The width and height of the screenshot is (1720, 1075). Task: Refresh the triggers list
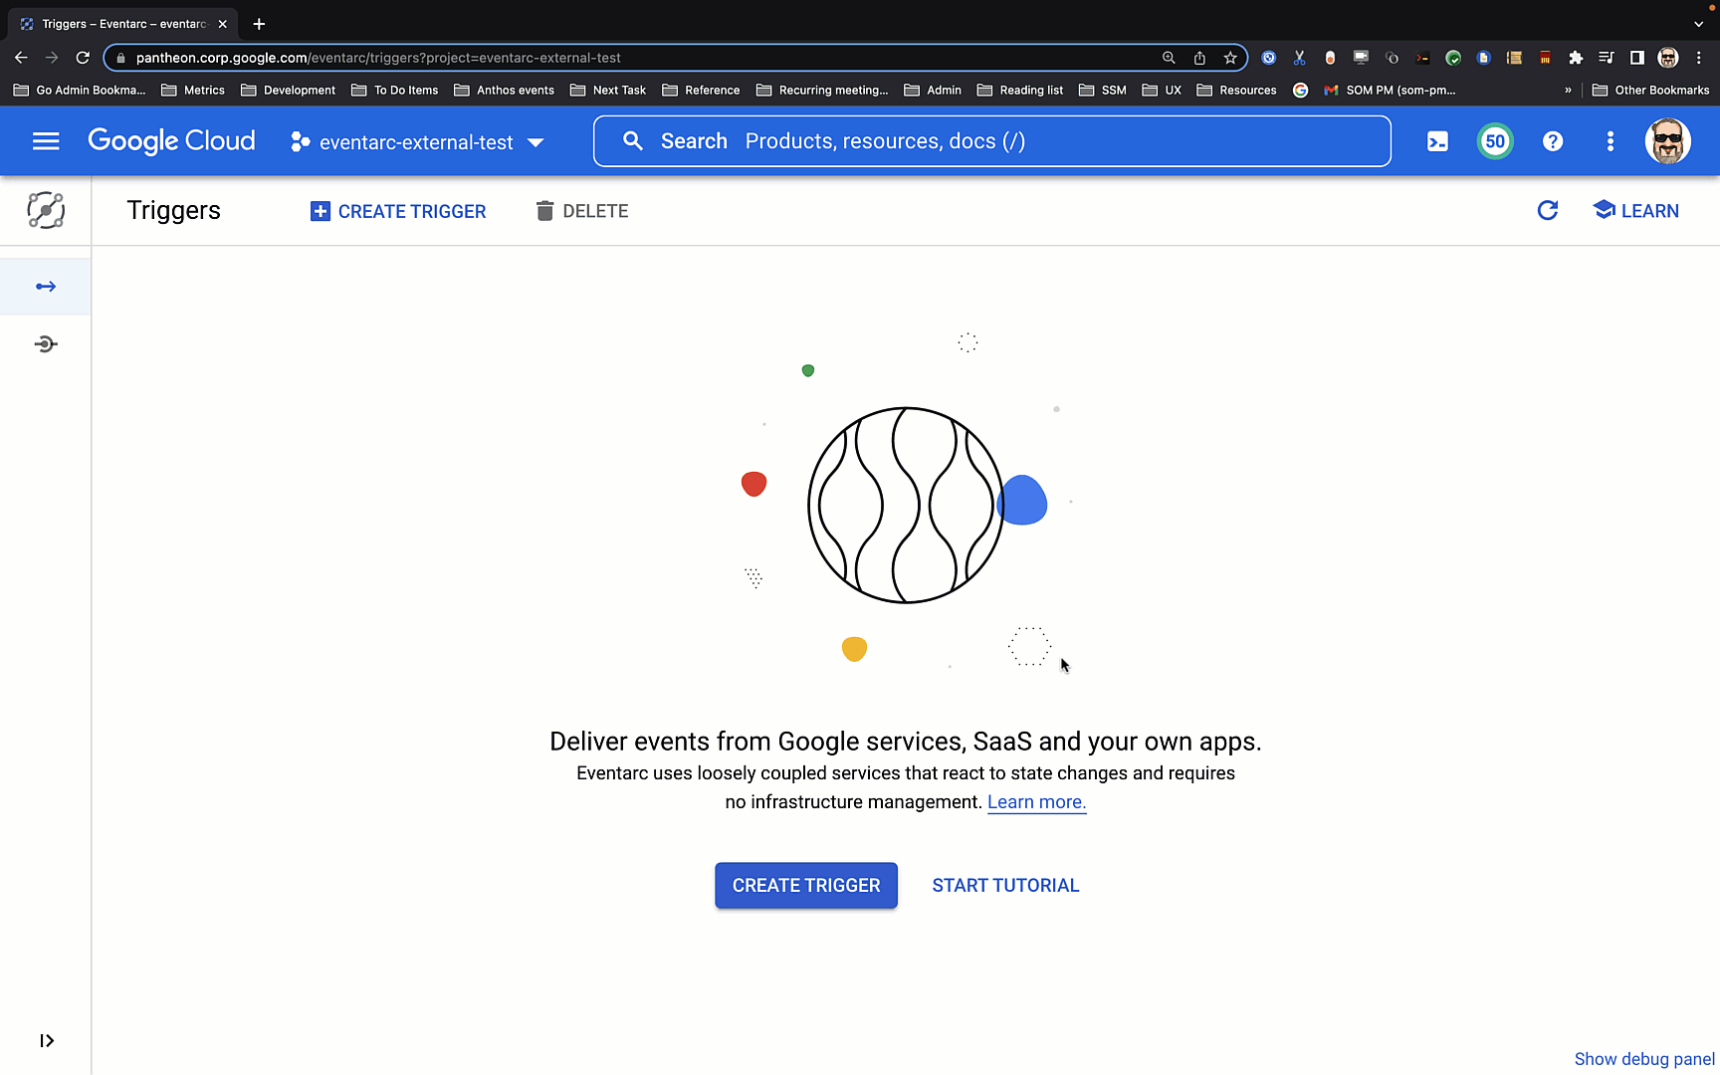[x=1548, y=210]
